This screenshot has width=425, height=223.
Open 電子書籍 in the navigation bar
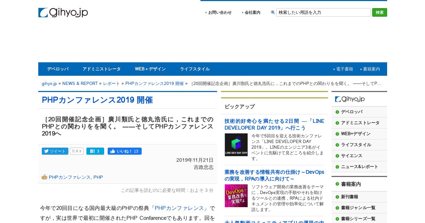(x=345, y=69)
